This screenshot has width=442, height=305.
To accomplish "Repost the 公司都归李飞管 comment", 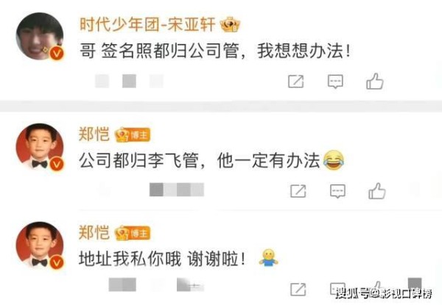I will (298, 191).
